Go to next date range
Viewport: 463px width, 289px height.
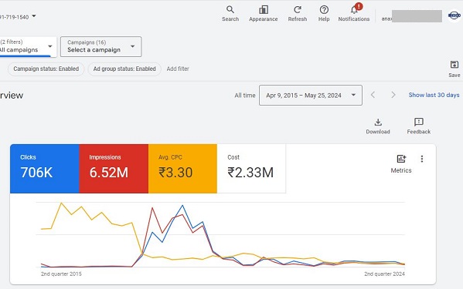(x=393, y=95)
